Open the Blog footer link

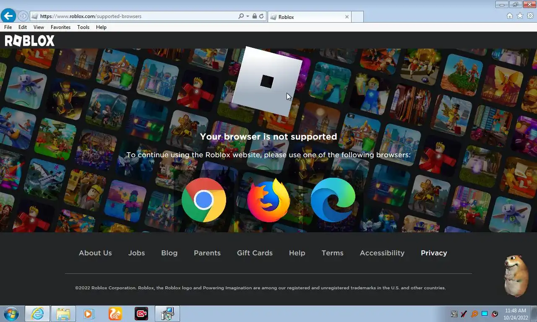(x=169, y=253)
